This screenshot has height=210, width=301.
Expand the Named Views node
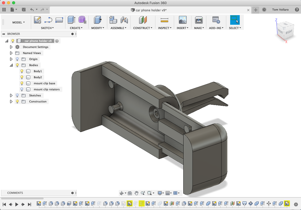tap(11, 53)
